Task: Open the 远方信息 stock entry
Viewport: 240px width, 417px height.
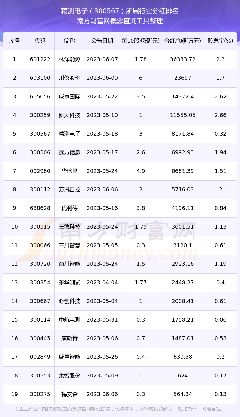Action: (70, 152)
